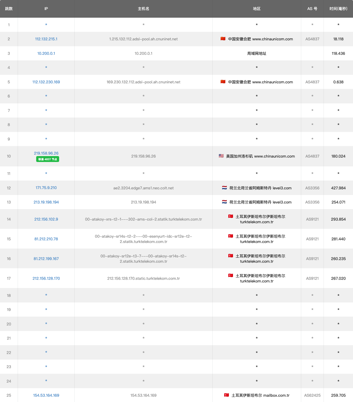Click time value 18.118
Screen dimensions: 353x402
338,39
